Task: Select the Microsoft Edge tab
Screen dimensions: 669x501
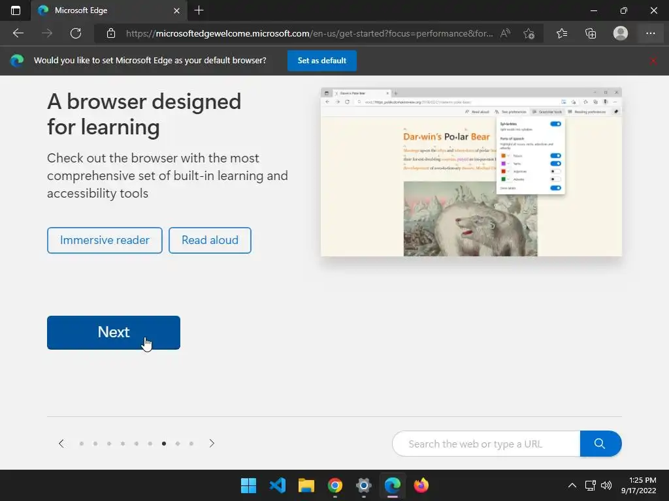Action: pyautogui.click(x=109, y=10)
